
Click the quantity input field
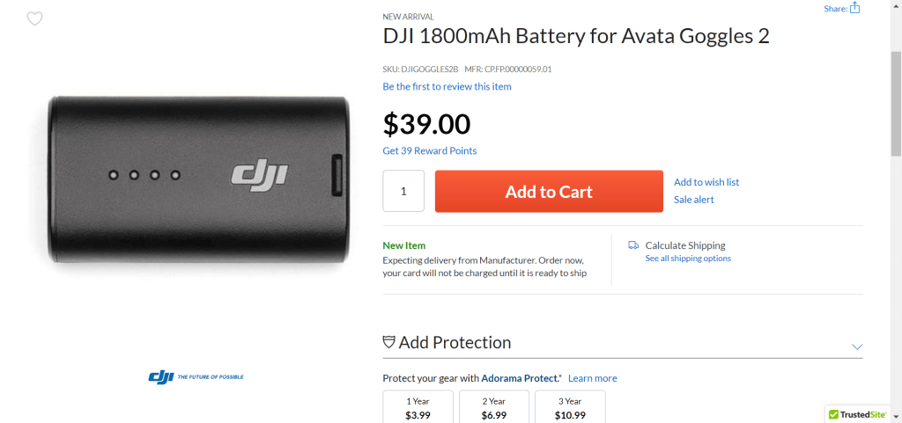(403, 191)
